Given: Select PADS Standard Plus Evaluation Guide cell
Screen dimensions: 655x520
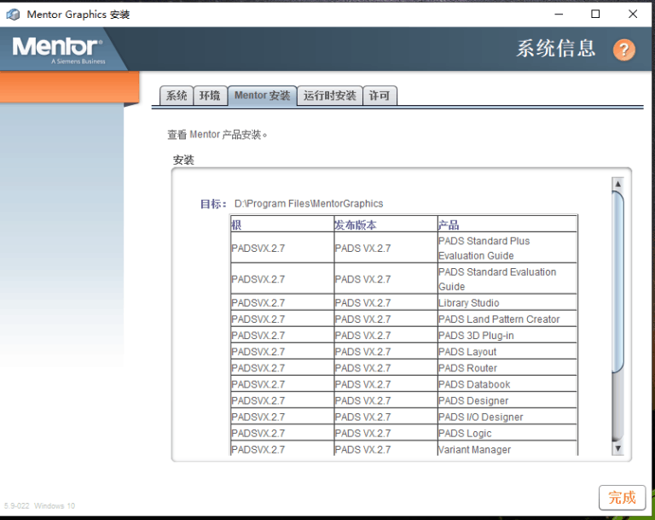Looking at the screenshot, I should click(x=507, y=248).
